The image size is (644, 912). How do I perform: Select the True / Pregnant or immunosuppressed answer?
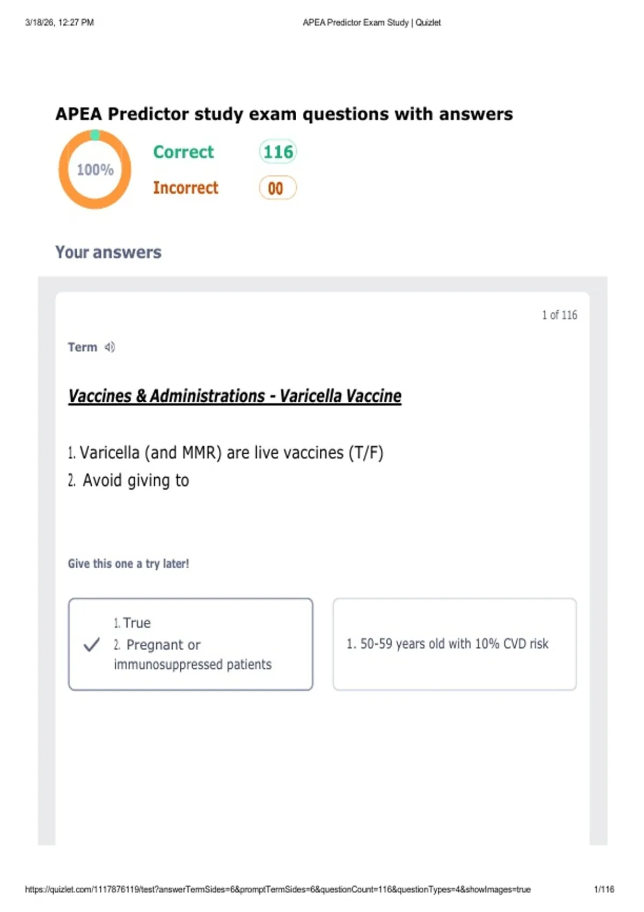coord(191,644)
